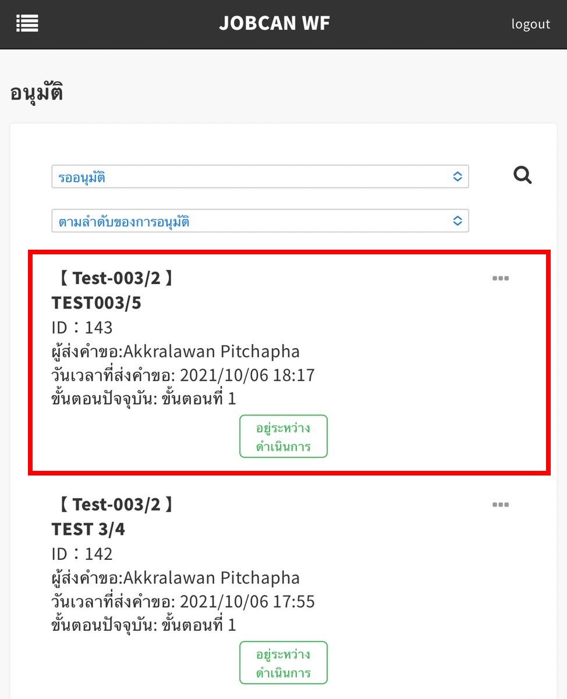Open the hamburger navigation menu
Image resolution: width=567 pixels, height=699 pixels.
[x=27, y=23]
